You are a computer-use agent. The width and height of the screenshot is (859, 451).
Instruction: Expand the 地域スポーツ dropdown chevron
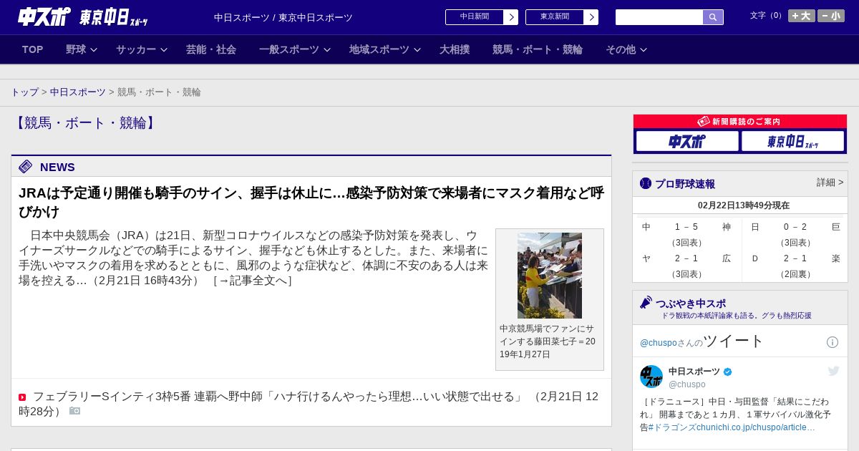(417, 49)
